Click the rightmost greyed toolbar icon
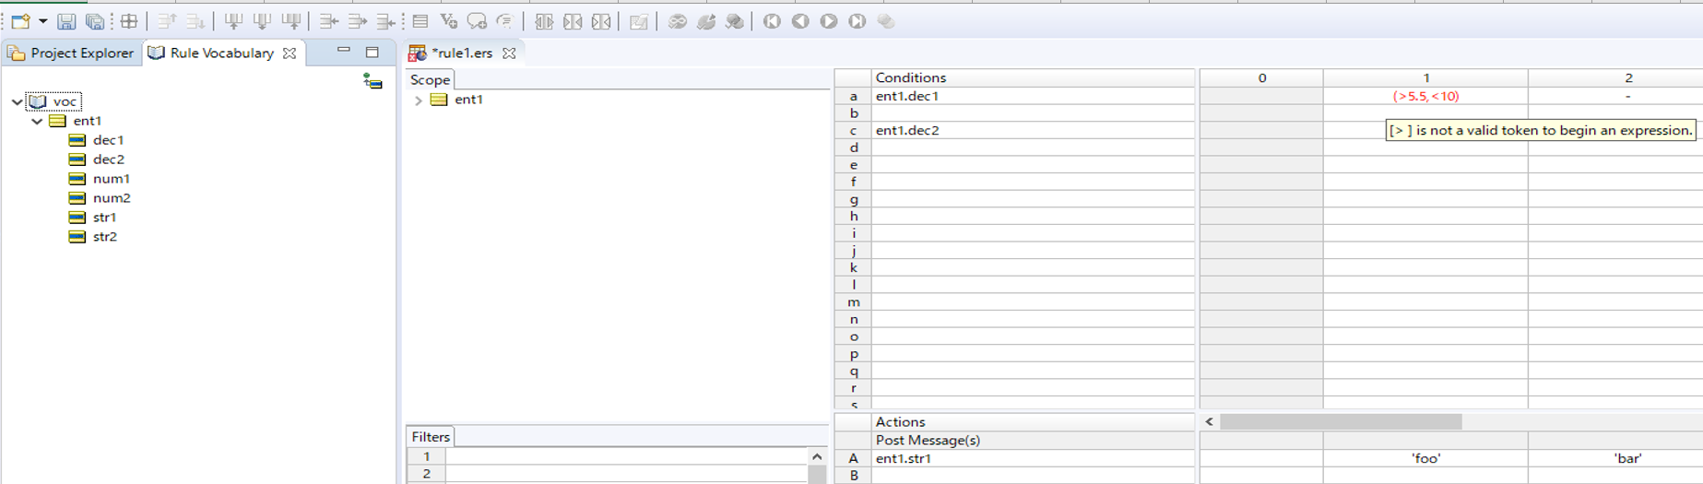 886,21
